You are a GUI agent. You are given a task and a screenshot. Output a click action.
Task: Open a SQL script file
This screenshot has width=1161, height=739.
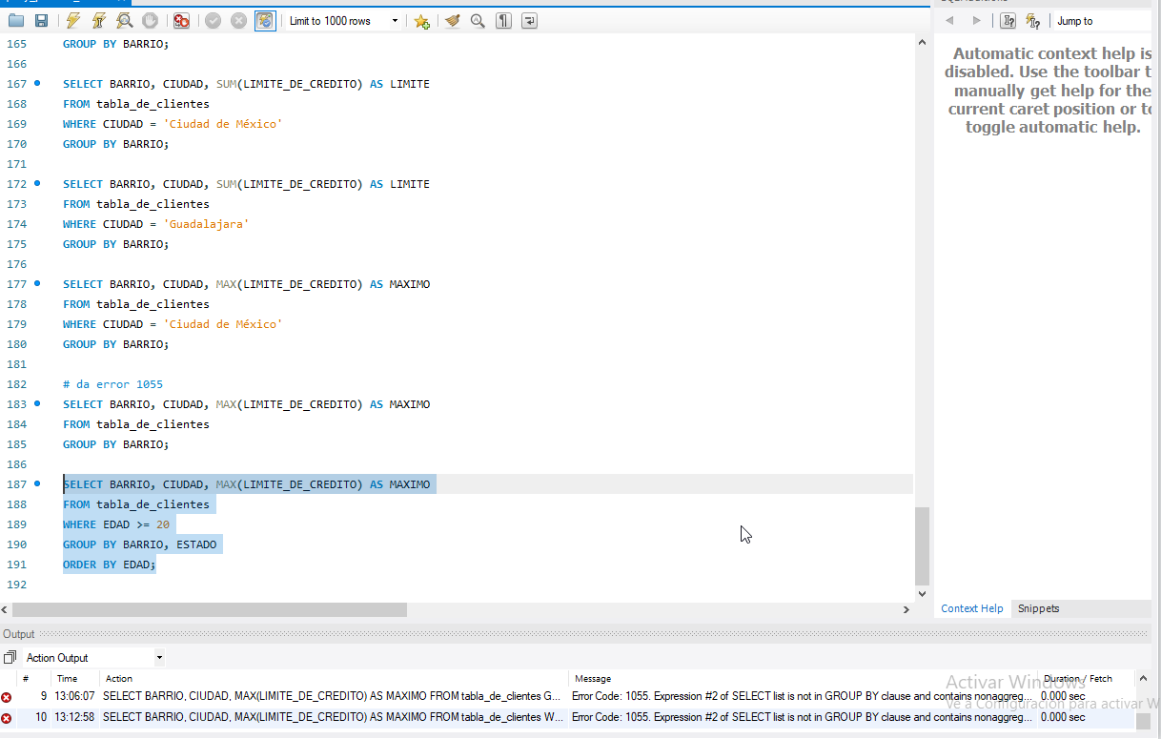click(x=17, y=21)
